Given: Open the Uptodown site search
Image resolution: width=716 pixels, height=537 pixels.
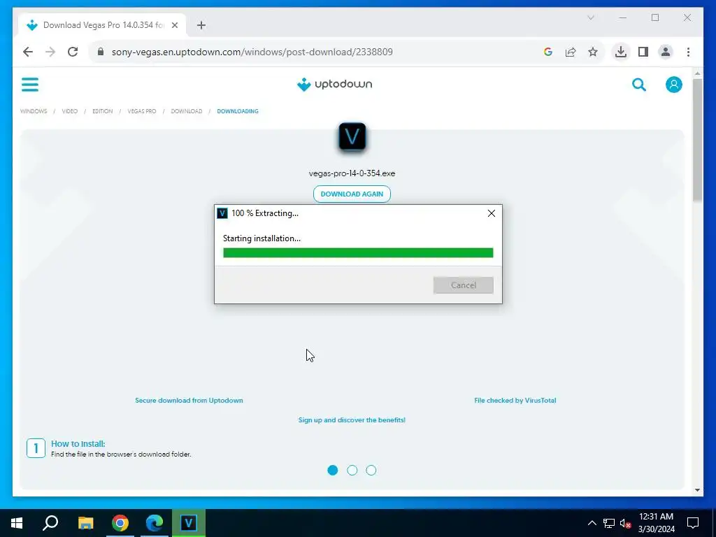Looking at the screenshot, I should tap(639, 85).
